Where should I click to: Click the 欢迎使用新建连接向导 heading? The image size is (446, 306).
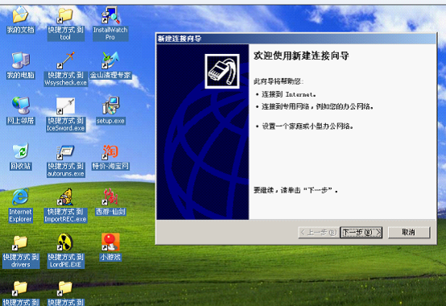click(301, 56)
